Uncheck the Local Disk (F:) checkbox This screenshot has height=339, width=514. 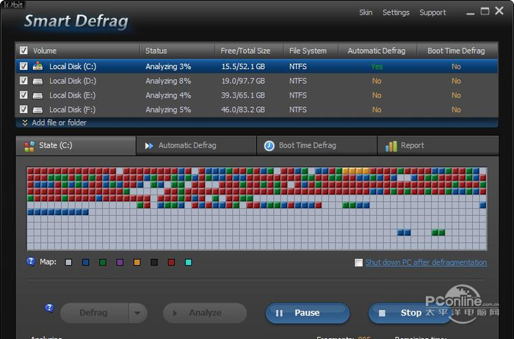click(x=23, y=109)
